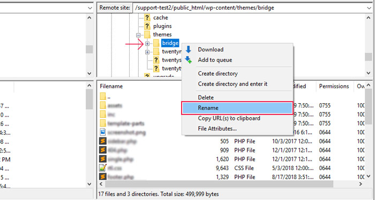Click the remote status bar file count text
The width and height of the screenshot is (375, 200).
[x=159, y=194]
